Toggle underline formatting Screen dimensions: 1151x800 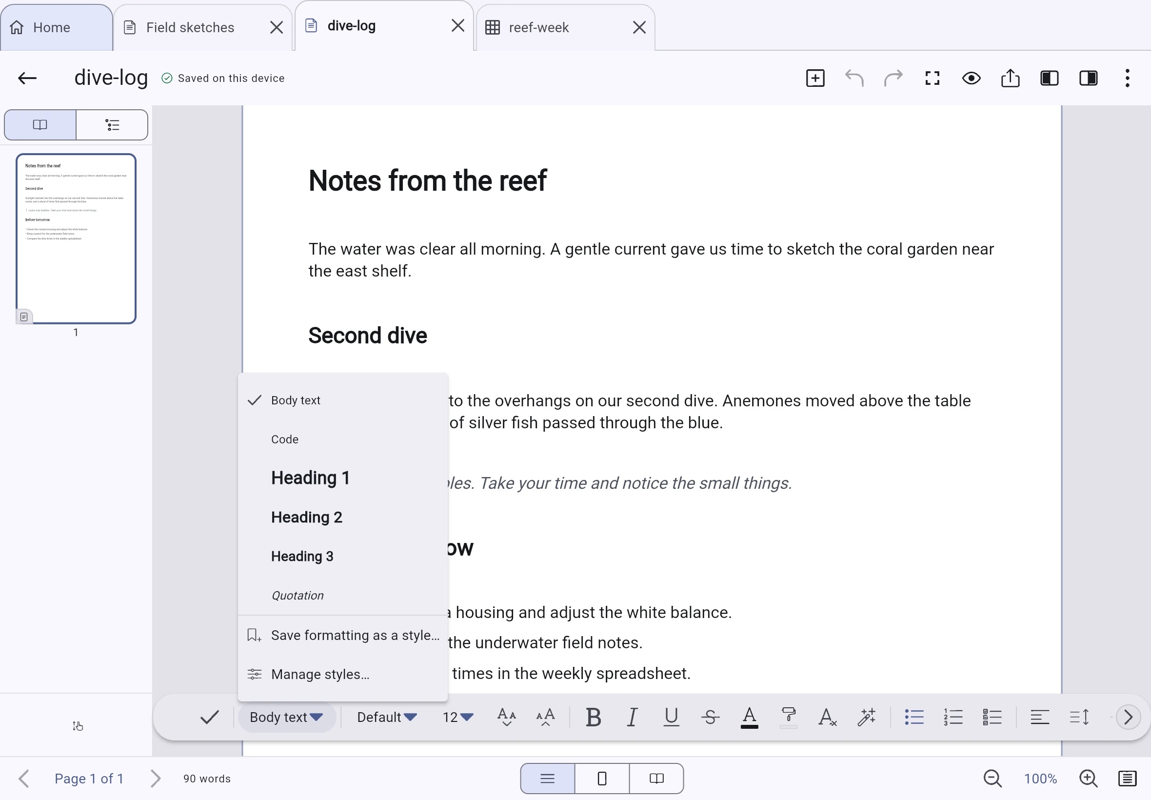tap(672, 717)
